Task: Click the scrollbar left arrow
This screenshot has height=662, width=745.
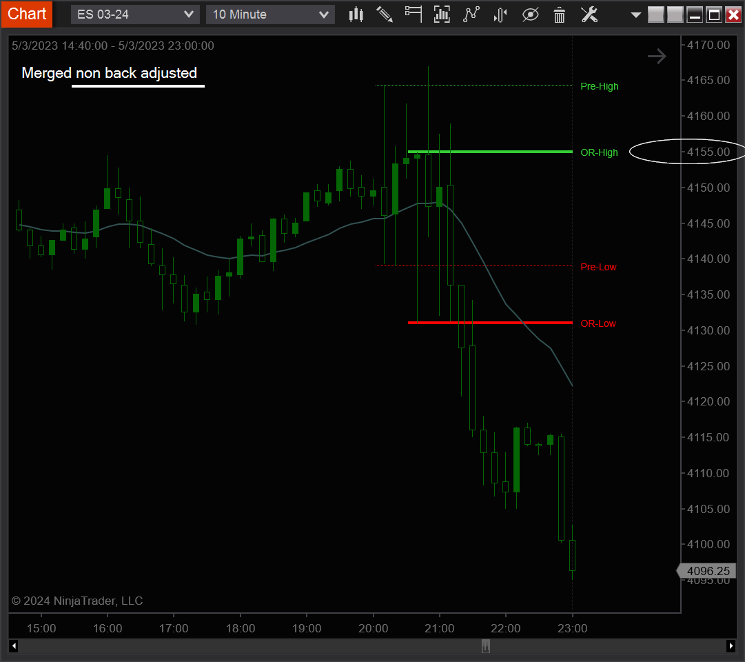Action: 14,646
